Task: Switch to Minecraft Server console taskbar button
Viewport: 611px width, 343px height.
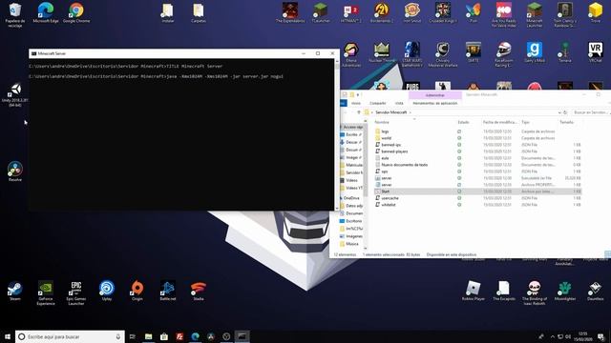Action: pos(242,336)
